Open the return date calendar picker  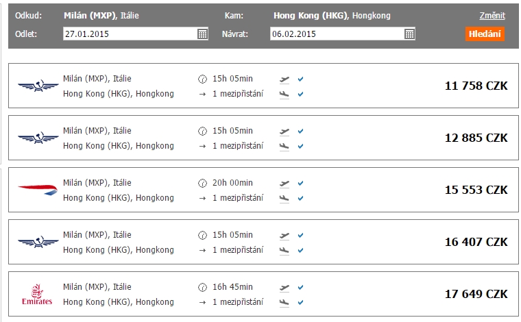pos(409,34)
